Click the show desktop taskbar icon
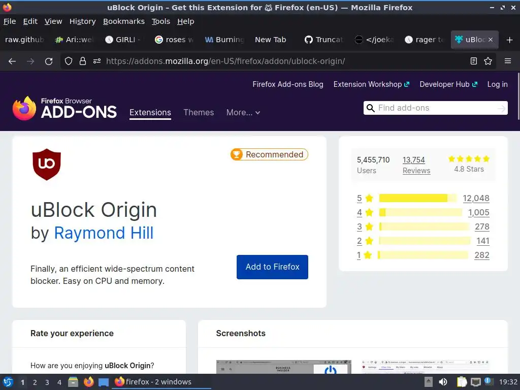The width and height of the screenshot is (520, 390). coord(104,382)
